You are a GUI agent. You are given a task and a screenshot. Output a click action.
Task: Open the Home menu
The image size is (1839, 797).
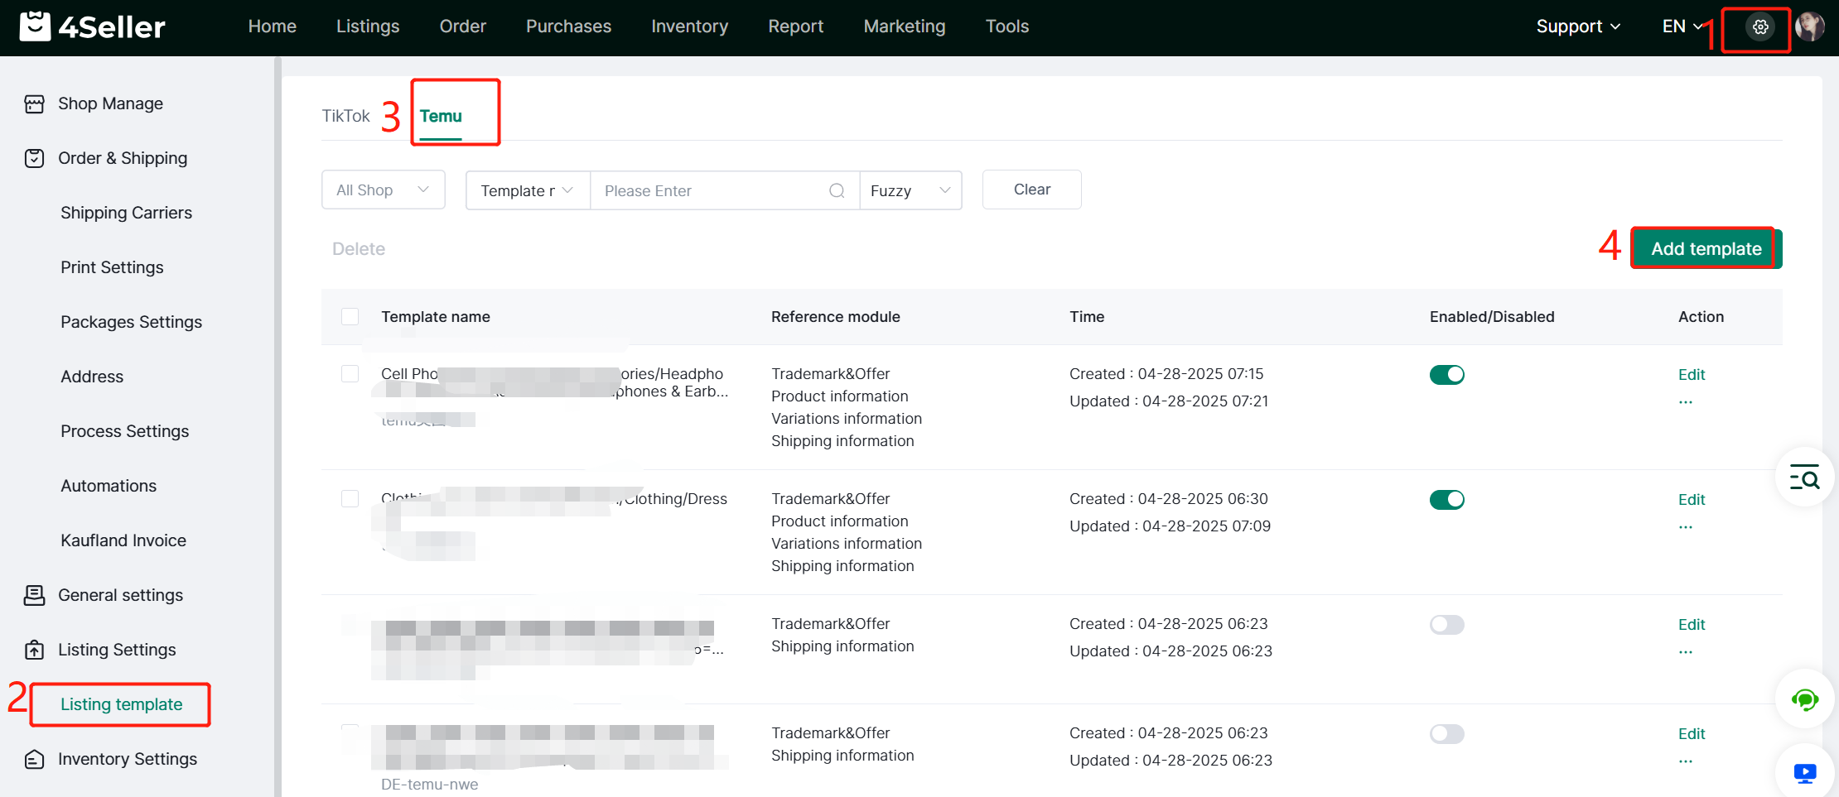[x=273, y=26]
